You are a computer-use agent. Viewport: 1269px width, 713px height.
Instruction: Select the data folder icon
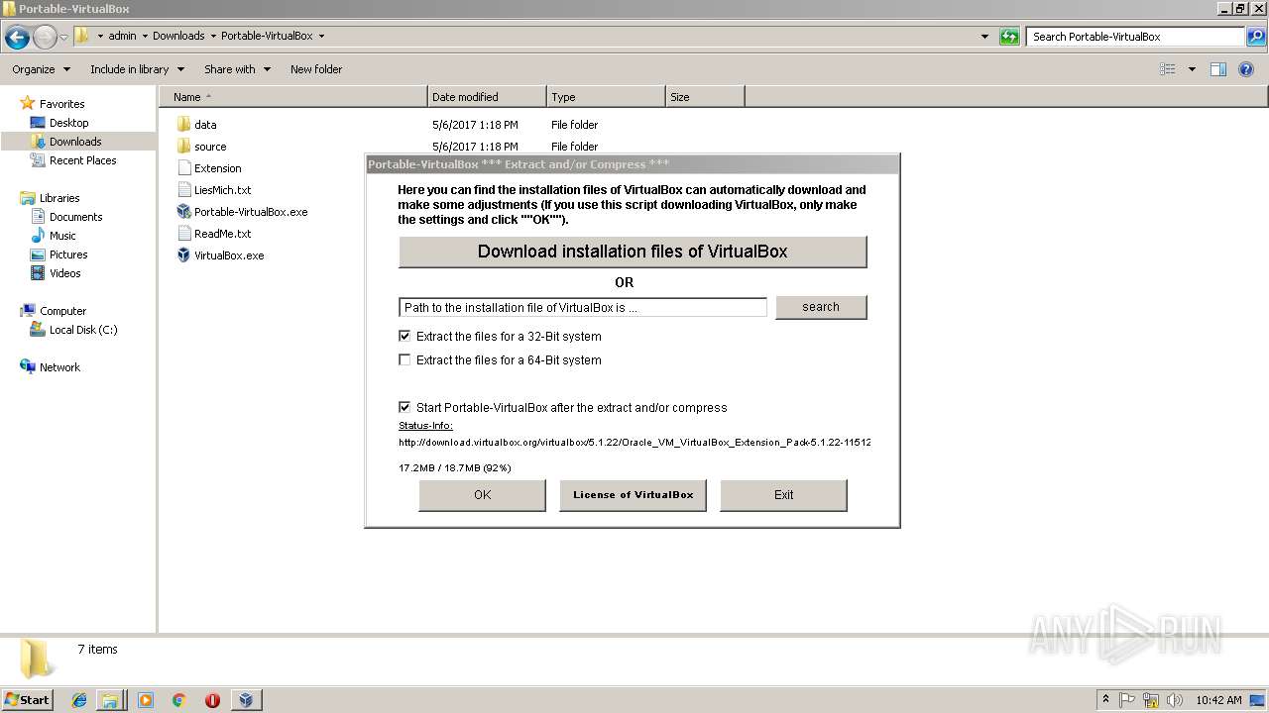point(183,125)
